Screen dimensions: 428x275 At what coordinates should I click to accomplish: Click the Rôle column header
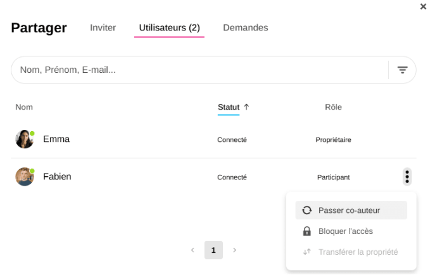pyautogui.click(x=333, y=107)
